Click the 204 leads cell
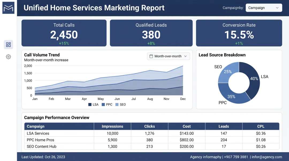 (224, 140)
